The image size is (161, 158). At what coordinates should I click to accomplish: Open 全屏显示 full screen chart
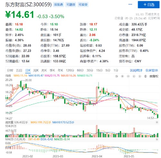tap(152, 70)
